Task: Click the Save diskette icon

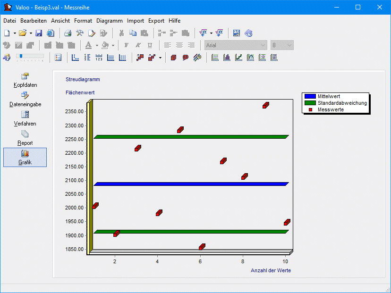Action: tap(39, 33)
